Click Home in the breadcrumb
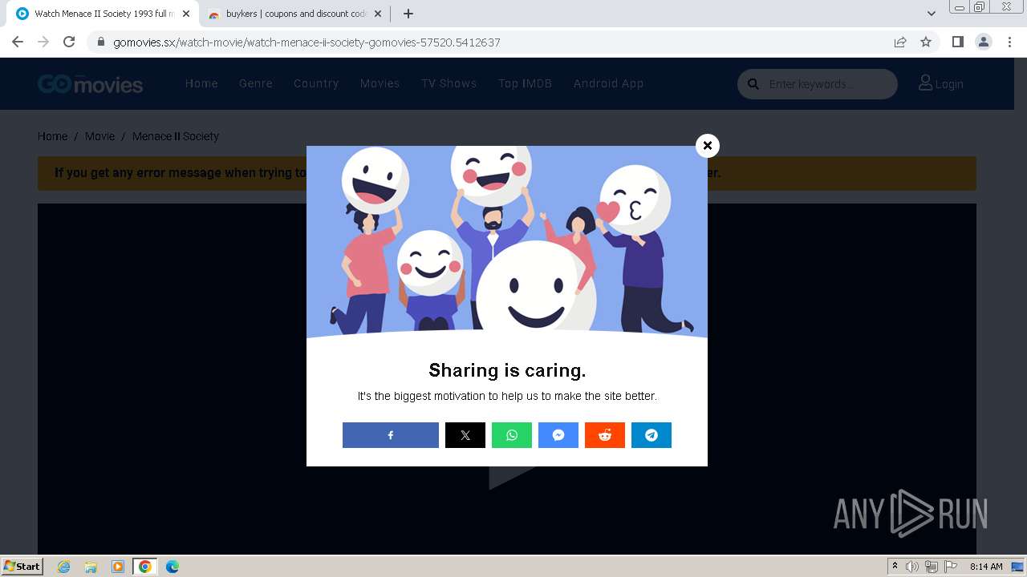The width and height of the screenshot is (1027, 577). (52, 136)
